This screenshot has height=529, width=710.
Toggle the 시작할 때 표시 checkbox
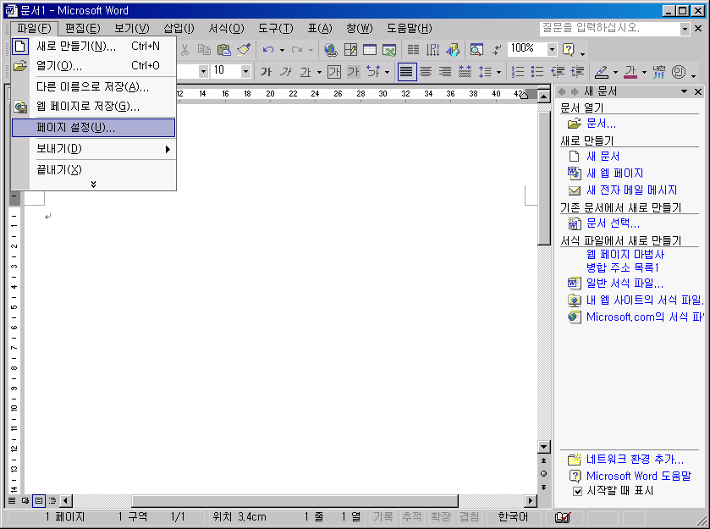click(577, 492)
